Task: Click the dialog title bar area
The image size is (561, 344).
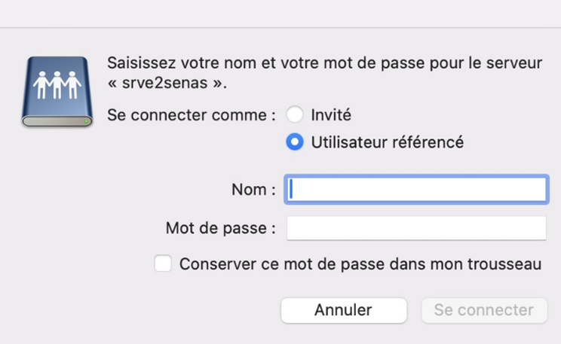Action: click(x=280, y=14)
